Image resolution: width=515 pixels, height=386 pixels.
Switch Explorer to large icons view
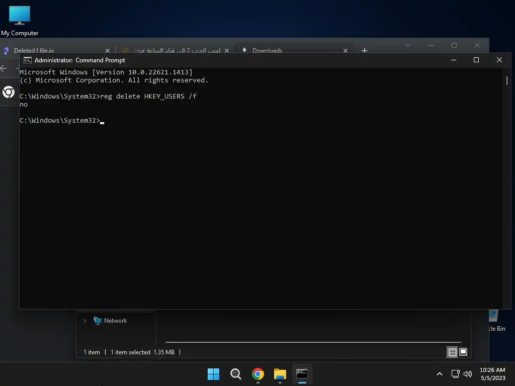(463, 352)
